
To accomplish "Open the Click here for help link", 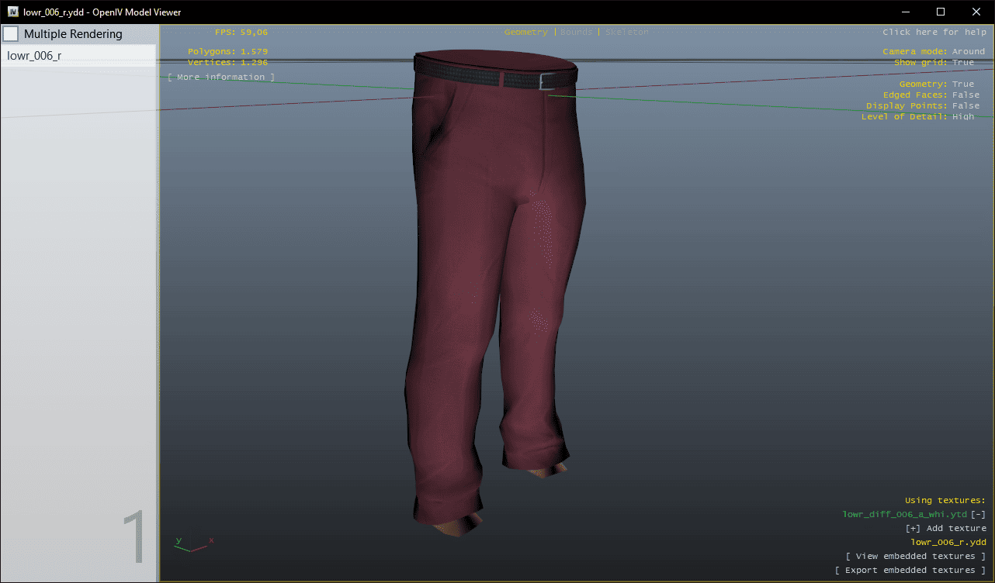I will pos(934,33).
